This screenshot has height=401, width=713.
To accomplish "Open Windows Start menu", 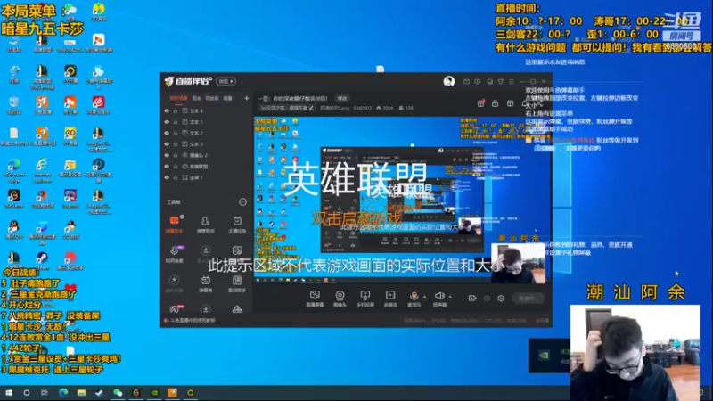I will pyautogui.click(x=9, y=393).
